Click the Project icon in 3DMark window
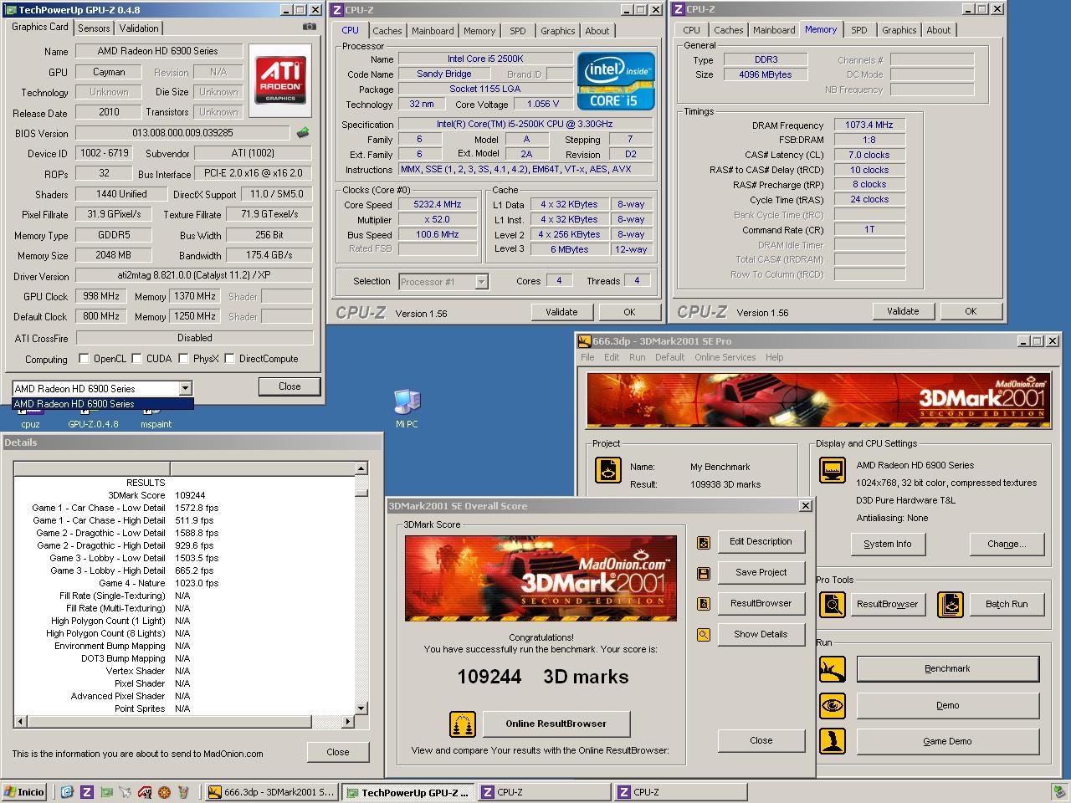1071x803 pixels. 608,470
